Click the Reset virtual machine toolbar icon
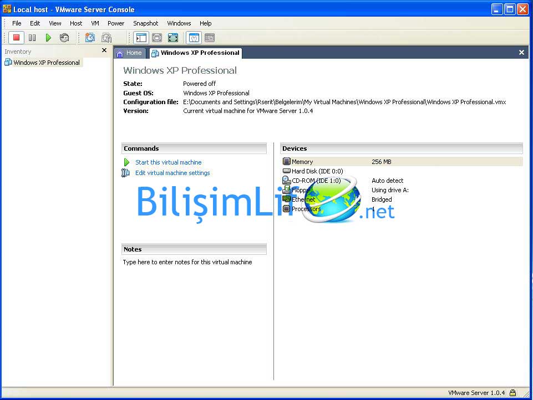Viewport: 533px width, 400px height. [64, 38]
